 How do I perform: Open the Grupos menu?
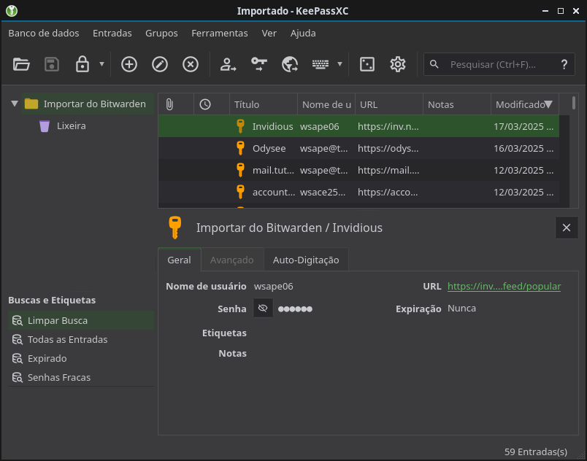(x=162, y=34)
